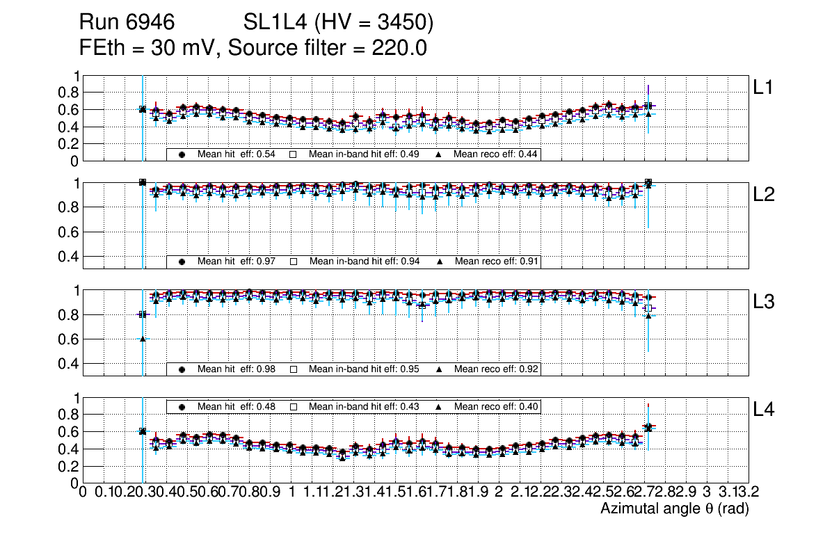This screenshot has height=537, width=832.
Task: Select 'Mean reco eff: 0.91' legend text
Action: 497,262
